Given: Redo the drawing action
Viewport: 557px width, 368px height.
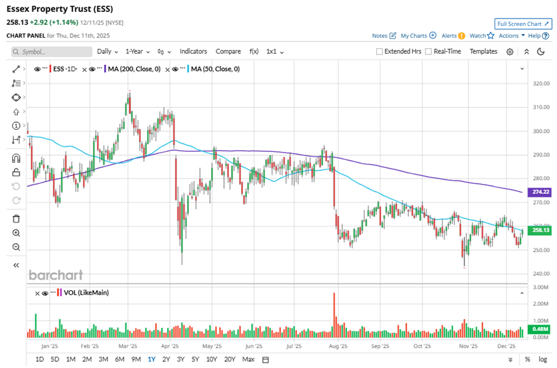Looking at the screenshot, I should click(16, 201).
